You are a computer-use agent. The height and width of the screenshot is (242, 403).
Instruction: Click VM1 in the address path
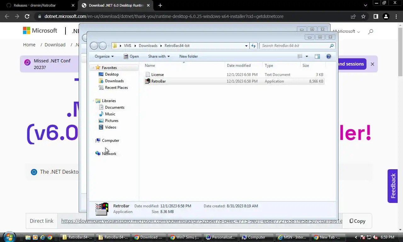tap(128, 46)
